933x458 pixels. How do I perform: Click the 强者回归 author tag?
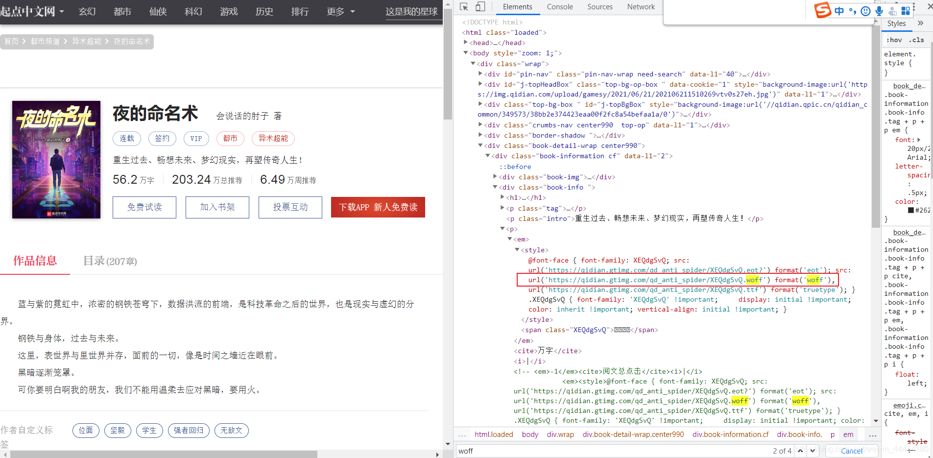pos(189,431)
